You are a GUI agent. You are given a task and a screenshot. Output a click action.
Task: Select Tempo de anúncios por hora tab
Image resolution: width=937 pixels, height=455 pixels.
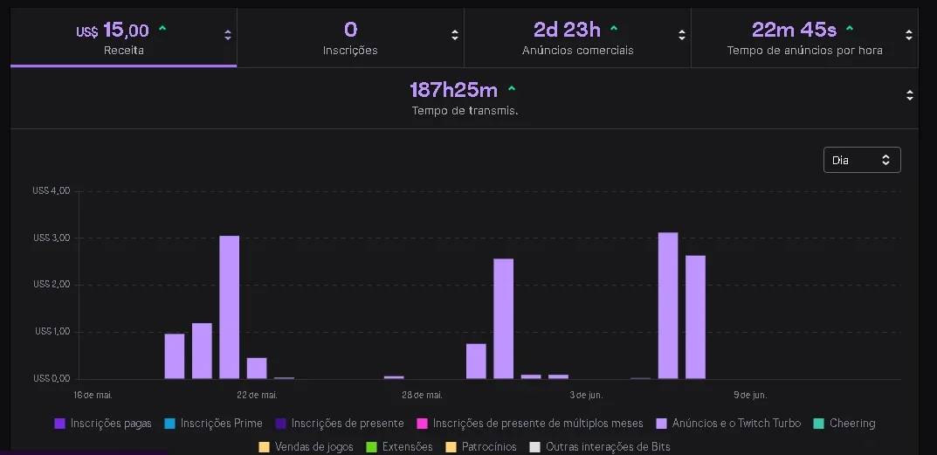[804, 38]
